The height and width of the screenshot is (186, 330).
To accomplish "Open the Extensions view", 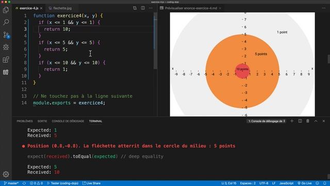I will (6, 59).
